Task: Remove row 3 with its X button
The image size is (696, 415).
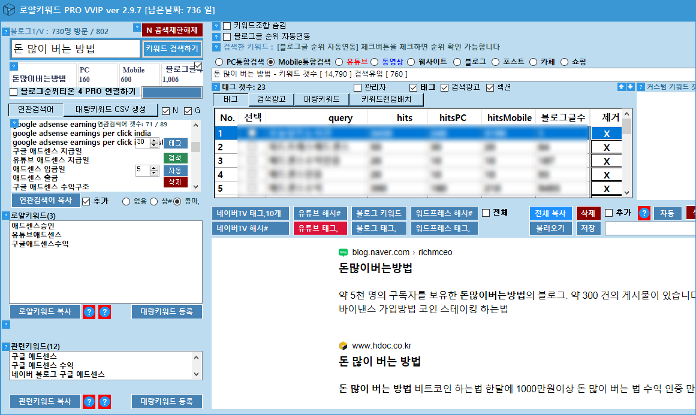Action: click(x=606, y=162)
